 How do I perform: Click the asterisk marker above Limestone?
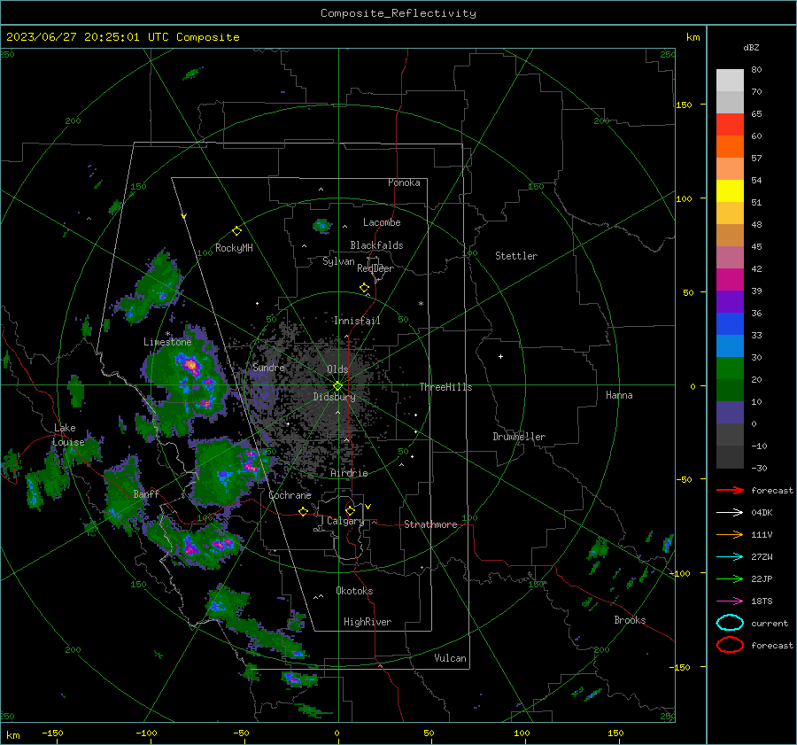tap(167, 334)
